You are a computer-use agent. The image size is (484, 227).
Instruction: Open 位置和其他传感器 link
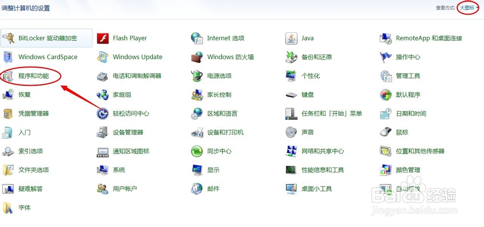pos(420,151)
